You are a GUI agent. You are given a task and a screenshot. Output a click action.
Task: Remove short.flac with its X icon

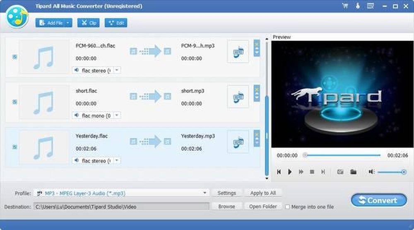tap(257, 89)
